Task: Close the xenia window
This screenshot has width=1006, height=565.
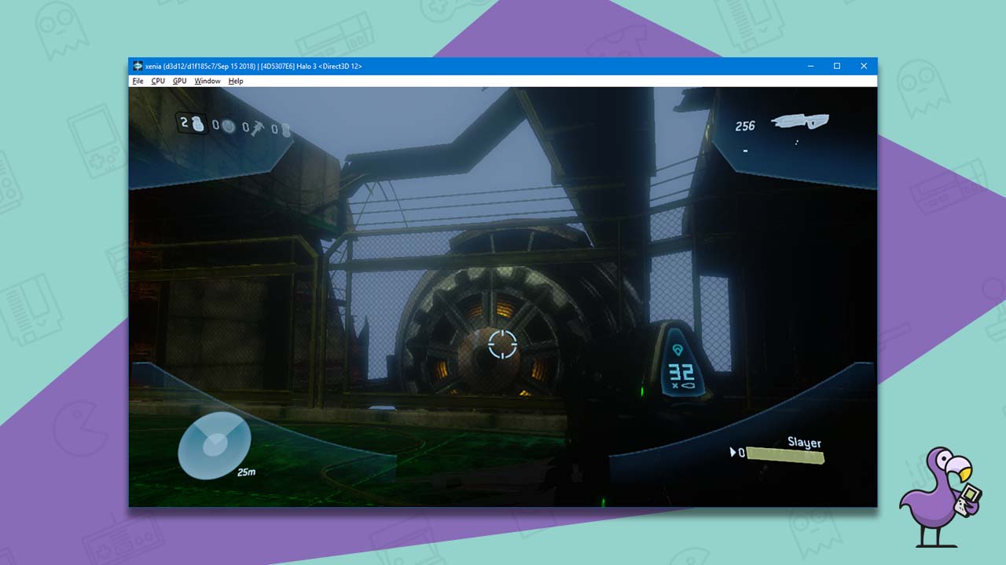Action: coord(864,66)
